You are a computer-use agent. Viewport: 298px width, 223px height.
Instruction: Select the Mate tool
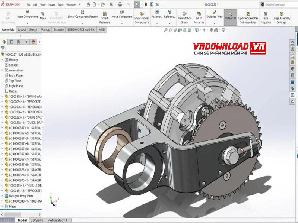click(x=43, y=16)
